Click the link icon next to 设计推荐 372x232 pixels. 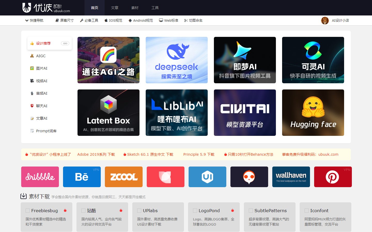(65, 43)
